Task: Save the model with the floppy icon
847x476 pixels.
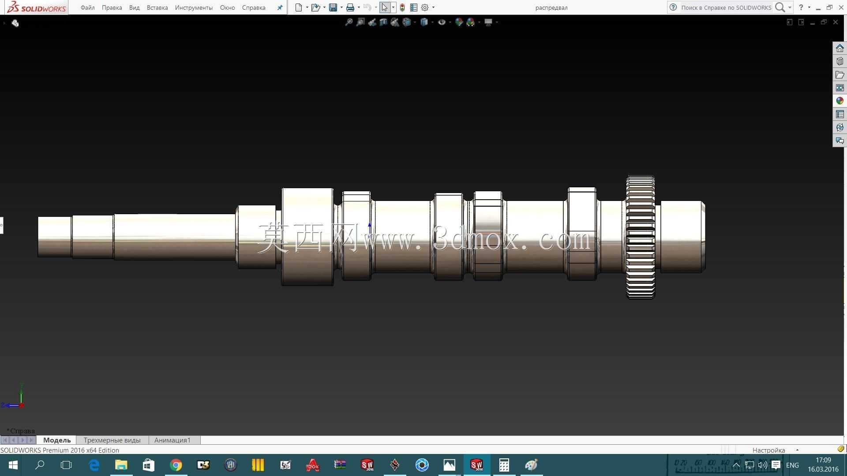Action: pos(333,7)
